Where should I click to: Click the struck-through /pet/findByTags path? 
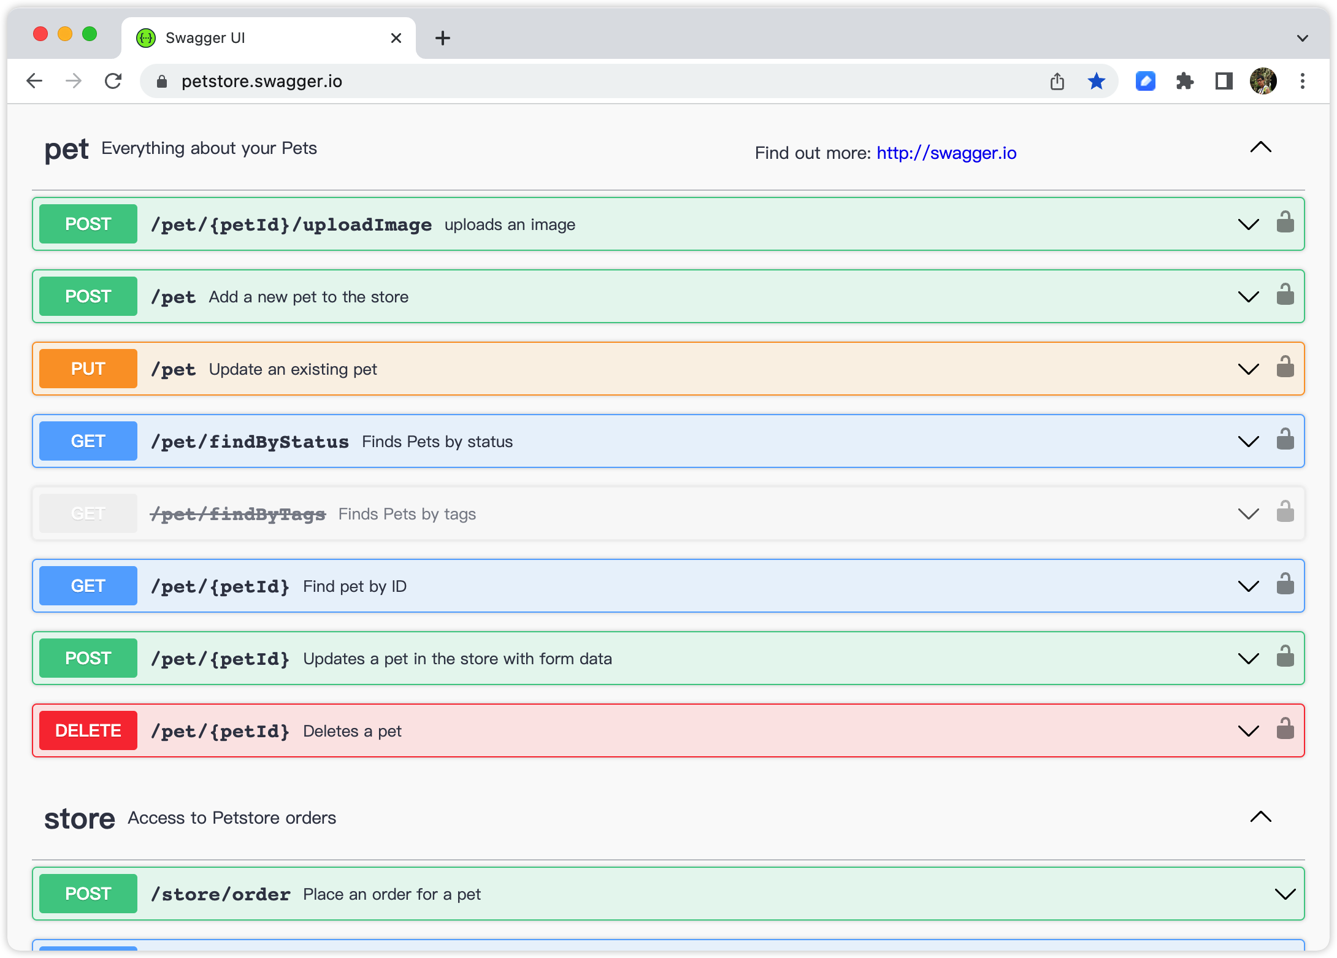click(x=238, y=515)
